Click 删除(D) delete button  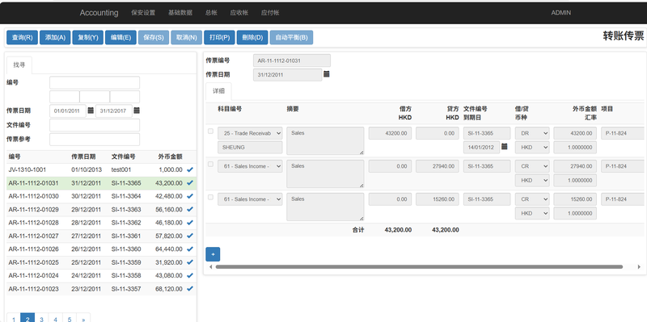[252, 37]
